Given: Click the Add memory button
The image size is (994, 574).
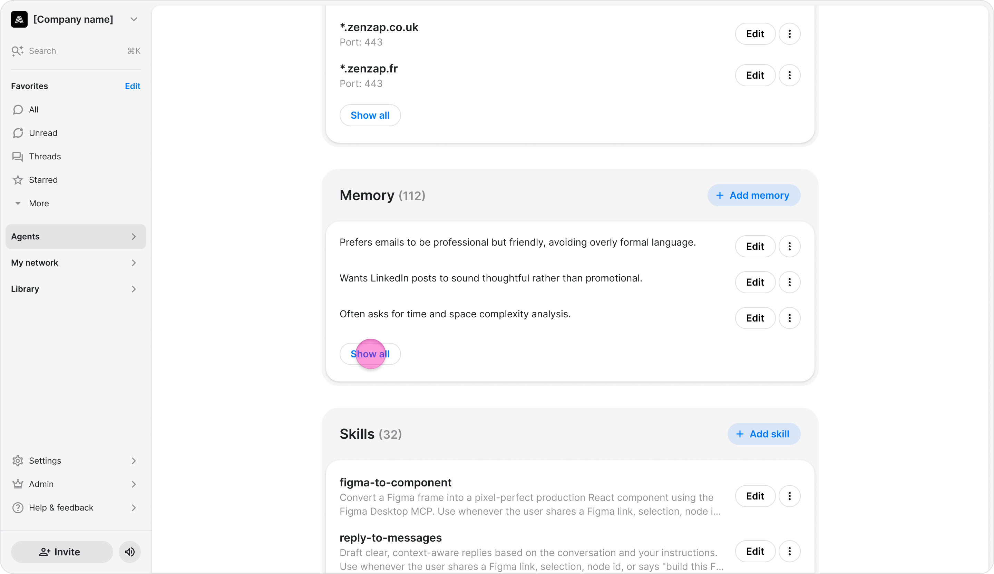Looking at the screenshot, I should click(x=754, y=195).
